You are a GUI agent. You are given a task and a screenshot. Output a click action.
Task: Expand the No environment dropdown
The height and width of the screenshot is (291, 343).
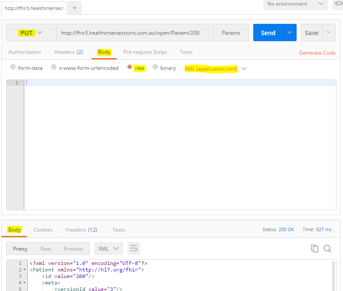[295, 4]
